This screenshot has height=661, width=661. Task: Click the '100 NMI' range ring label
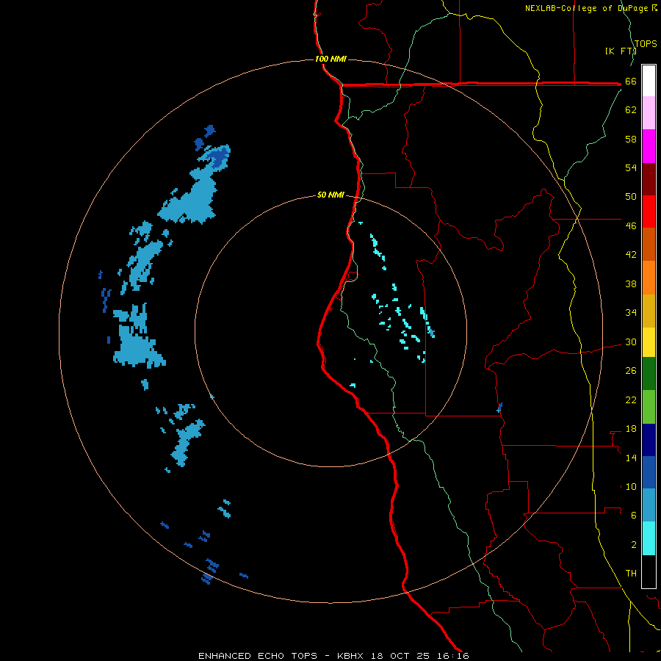(x=330, y=59)
